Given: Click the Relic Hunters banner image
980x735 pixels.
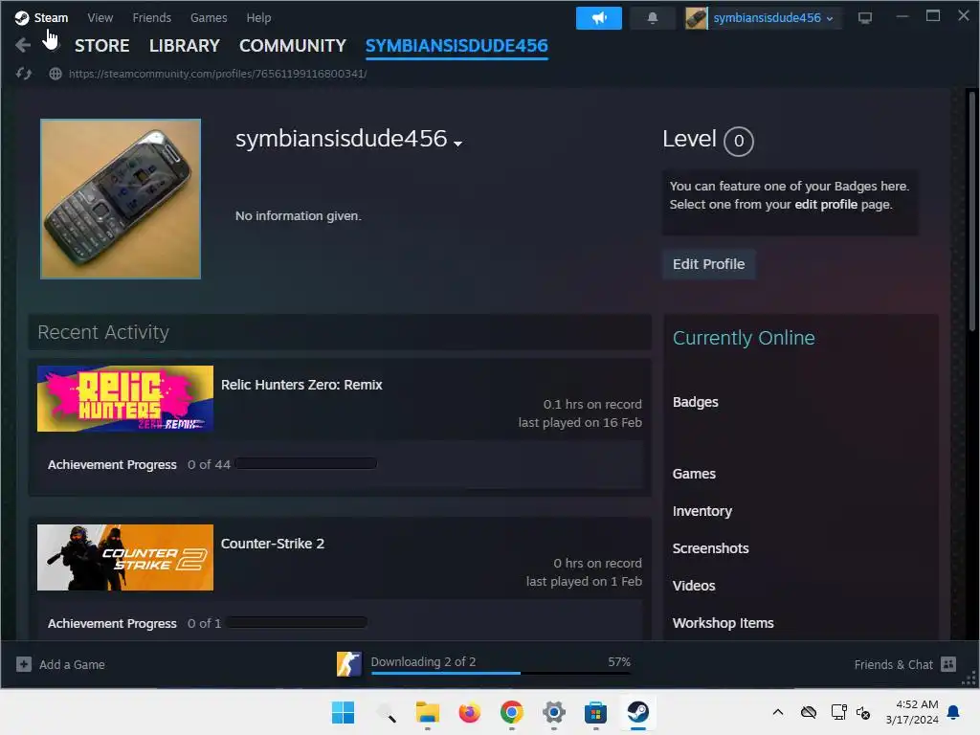Looking at the screenshot, I should coord(125,399).
